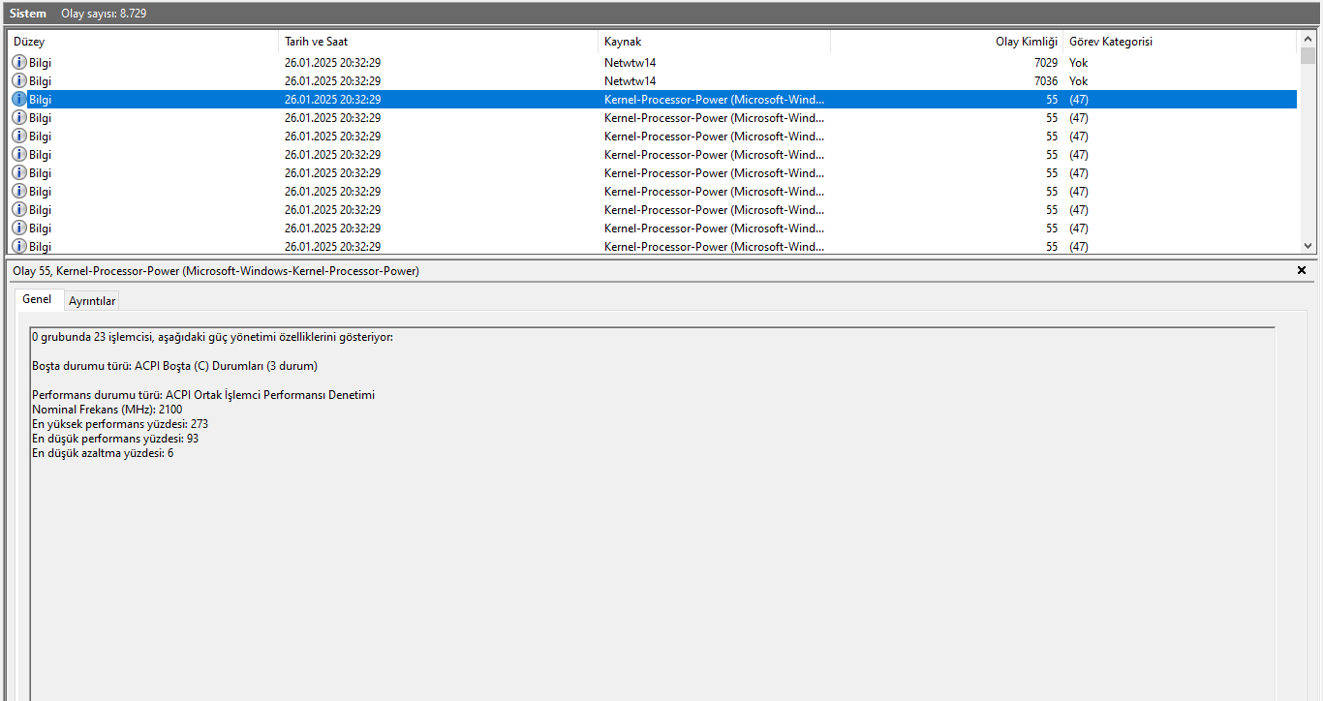Click the info icon in the highlighted row
The height and width of the screenshot is (701, 1323).
pos(19,99)
